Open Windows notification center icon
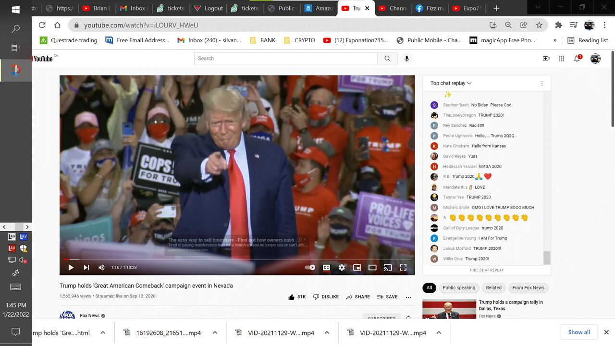 pos(15,332)
